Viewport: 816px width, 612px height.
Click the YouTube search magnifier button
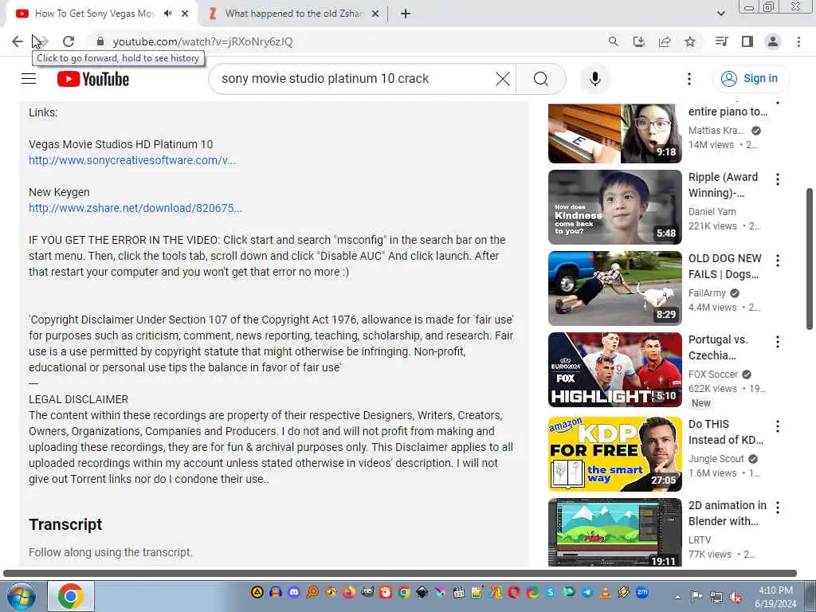click(x=541, y=79)
